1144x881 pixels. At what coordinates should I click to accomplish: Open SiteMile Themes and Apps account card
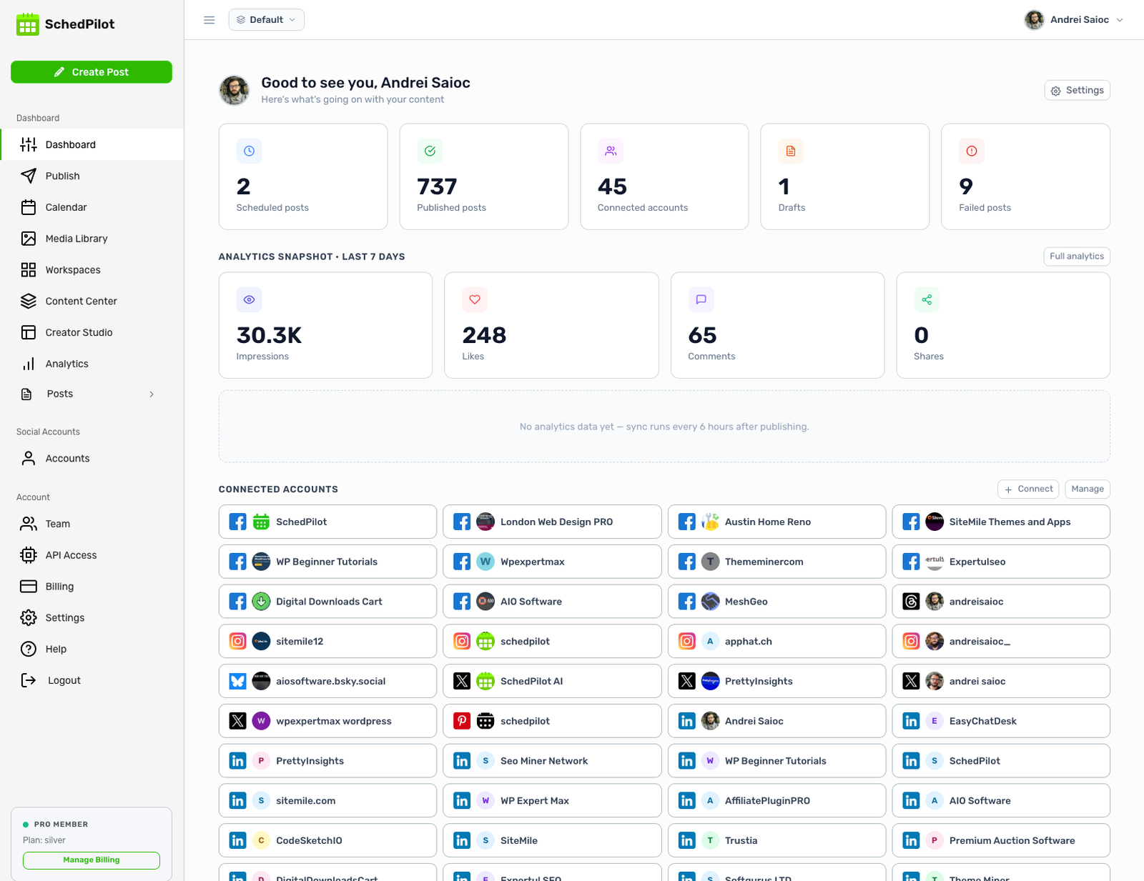1001,522
